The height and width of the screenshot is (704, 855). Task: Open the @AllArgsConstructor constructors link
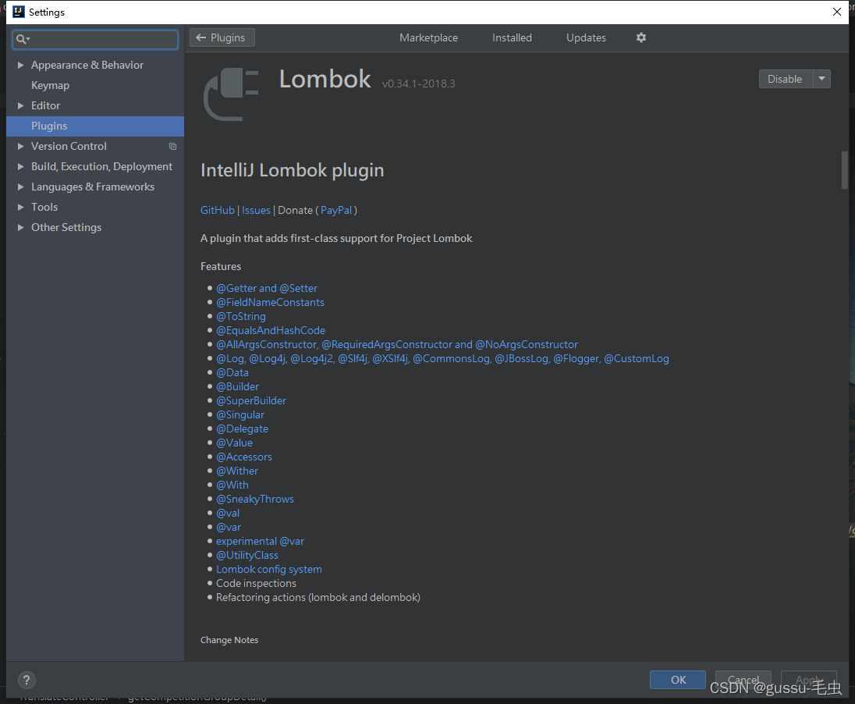point(397,344)
